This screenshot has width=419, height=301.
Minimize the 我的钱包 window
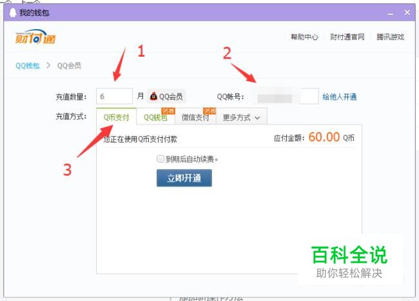click(391, 13)
